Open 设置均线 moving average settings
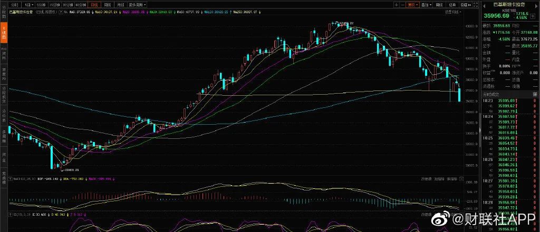 453,12
